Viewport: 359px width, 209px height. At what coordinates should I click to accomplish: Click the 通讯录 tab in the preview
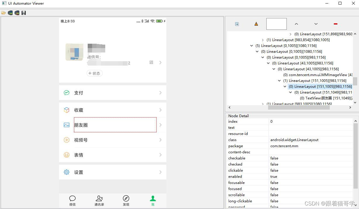point(99,201)
